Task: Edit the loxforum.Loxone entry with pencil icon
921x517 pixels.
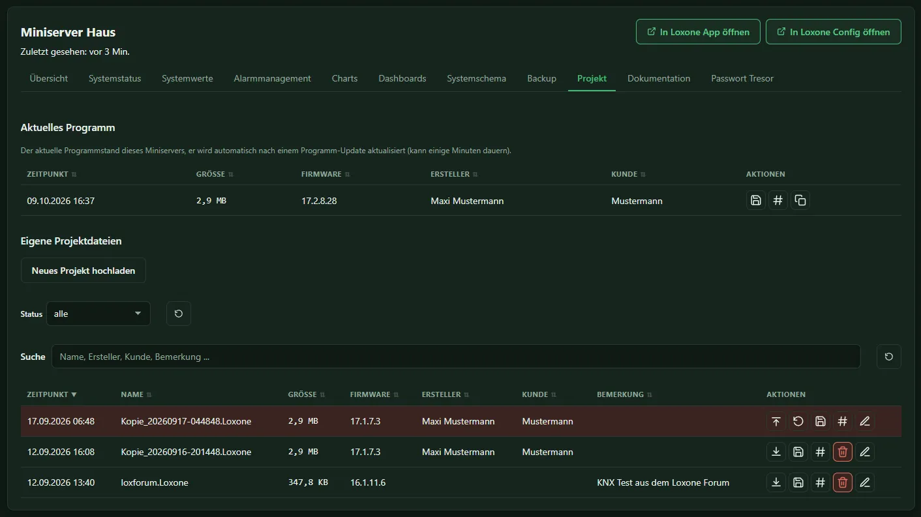Action: coord(865,482)
